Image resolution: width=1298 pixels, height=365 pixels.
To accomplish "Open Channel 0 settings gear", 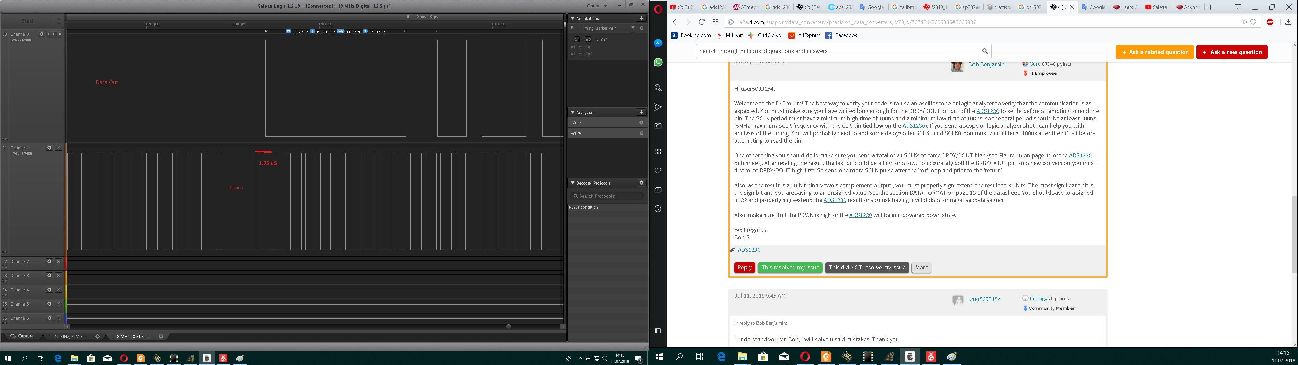I will coord(41,34).
